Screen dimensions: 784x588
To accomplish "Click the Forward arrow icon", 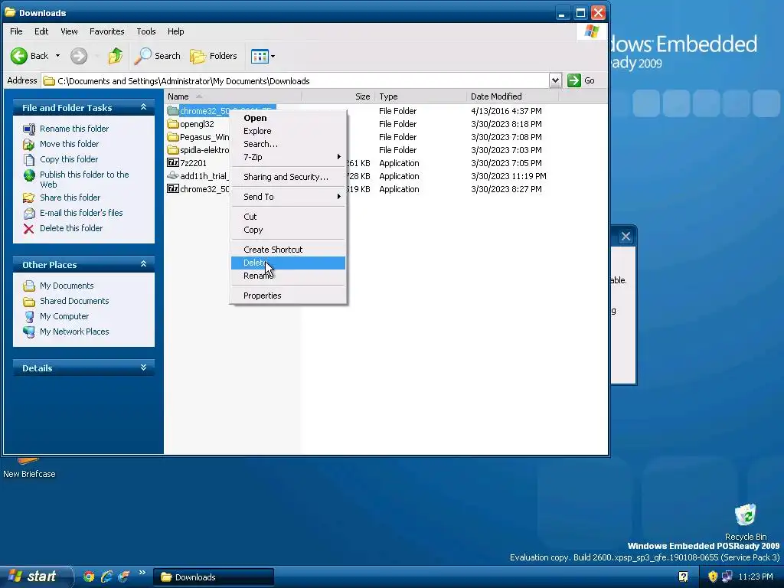I will coord(79,56).
